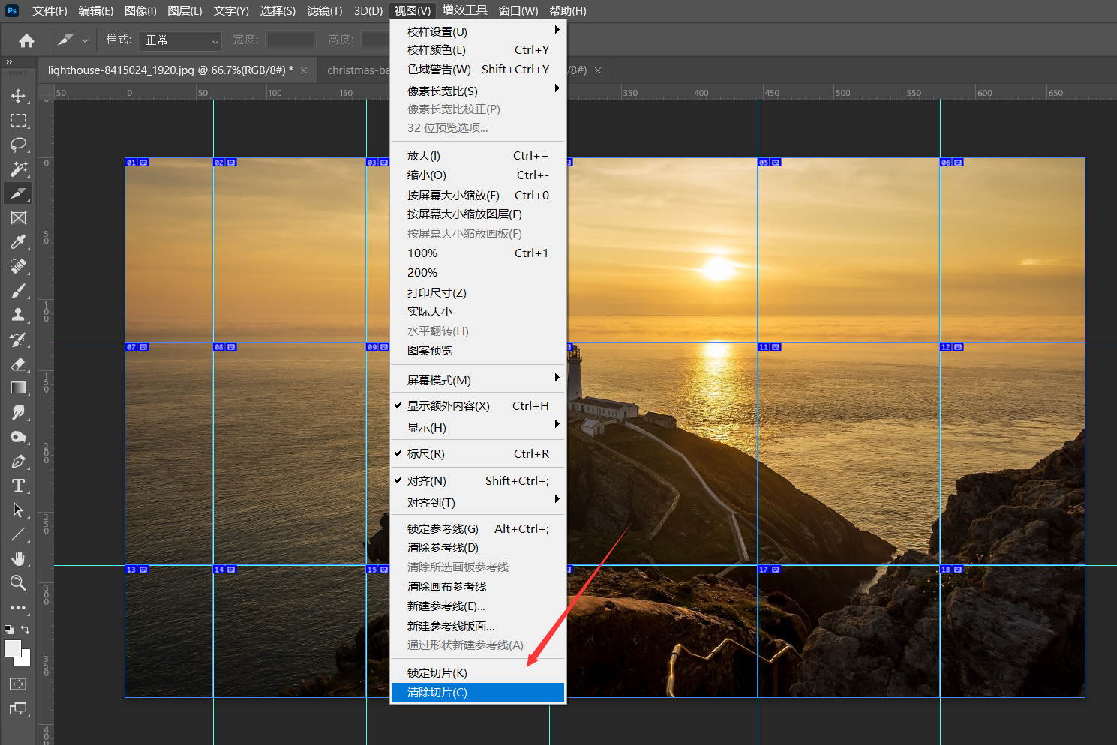
Task: Click the slice 17 badge on canvas
Action: [x=770, y=570]
